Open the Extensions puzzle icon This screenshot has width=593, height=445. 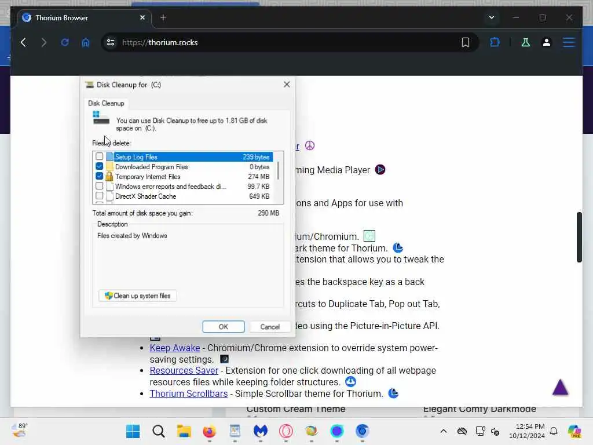click(x=495, y=42)
